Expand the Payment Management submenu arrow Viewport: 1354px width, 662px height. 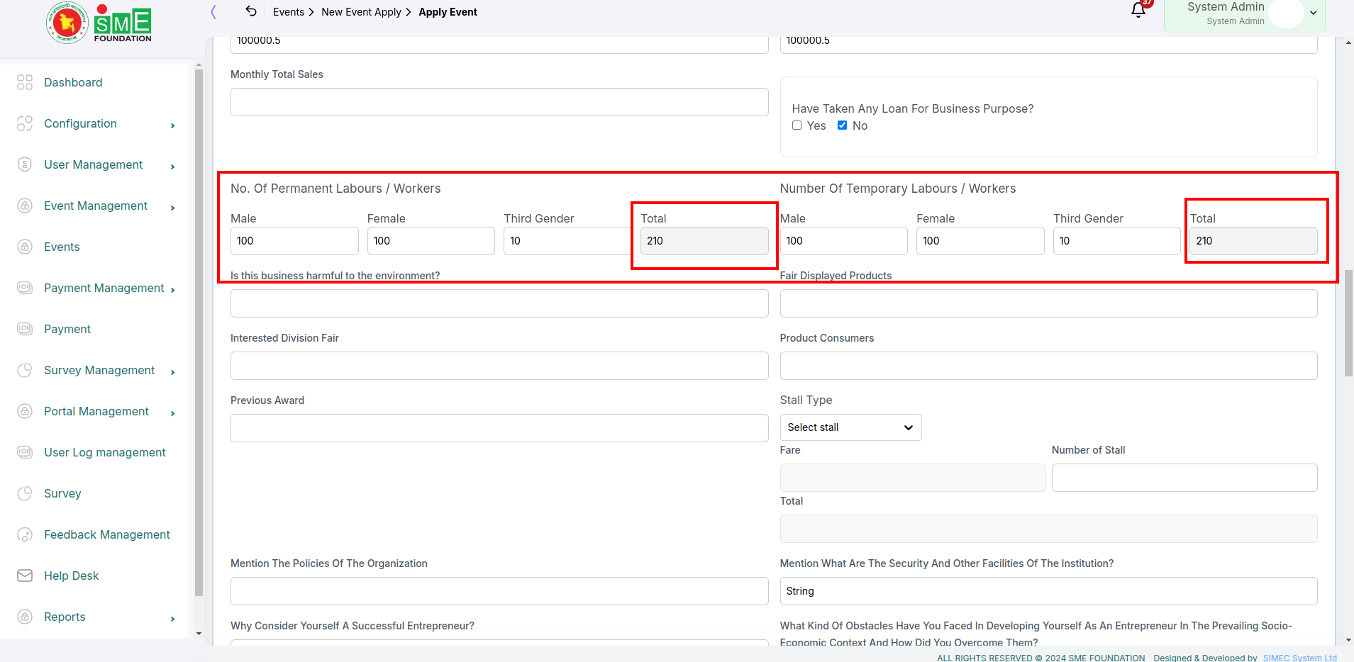pos(173,290)
